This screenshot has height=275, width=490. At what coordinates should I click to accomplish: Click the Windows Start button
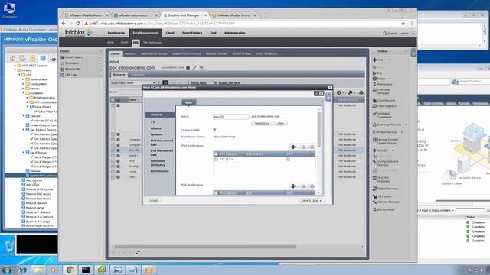tap(6, 270)
